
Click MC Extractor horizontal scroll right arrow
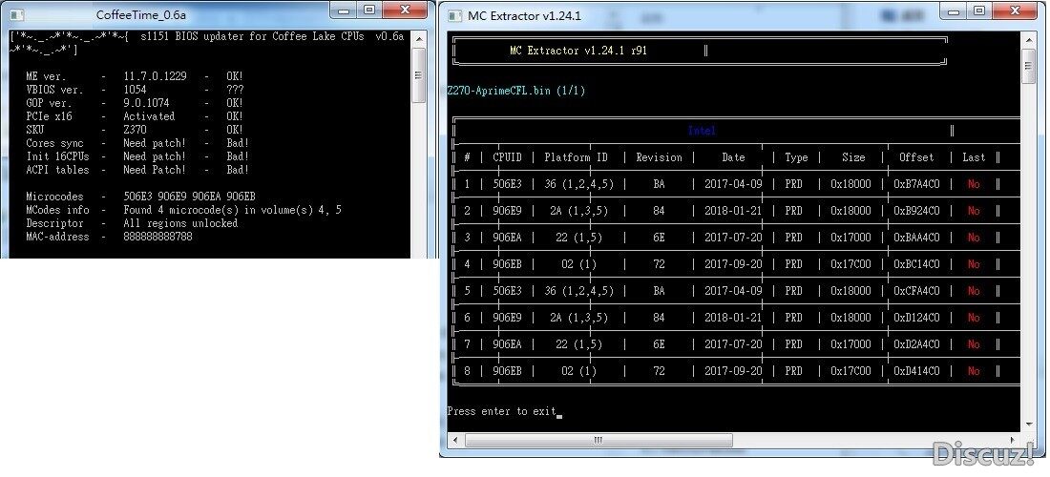pyautogui.click(x=1013, y=440)
